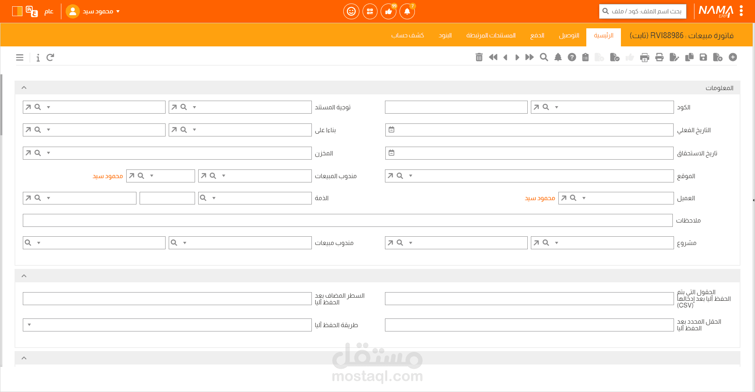Open the العميل field dropdown arrow
755x392 pixels.
[584, 198]
